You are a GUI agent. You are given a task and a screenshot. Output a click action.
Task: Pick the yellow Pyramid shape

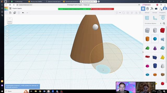tap(162, 57)
